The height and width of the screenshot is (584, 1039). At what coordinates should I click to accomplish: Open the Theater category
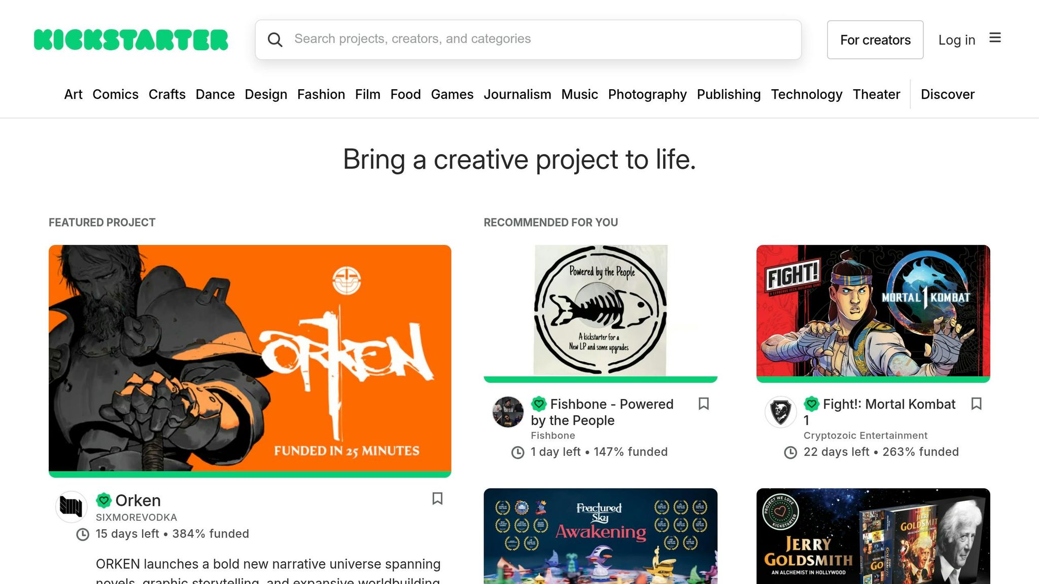pyautogui.click(x=876, y=94)
